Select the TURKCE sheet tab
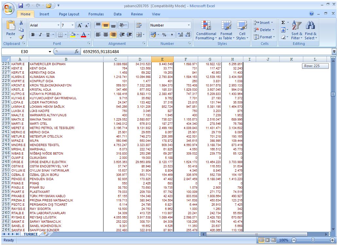The width and height of the screenshot is (338, 245). point(30,234)
